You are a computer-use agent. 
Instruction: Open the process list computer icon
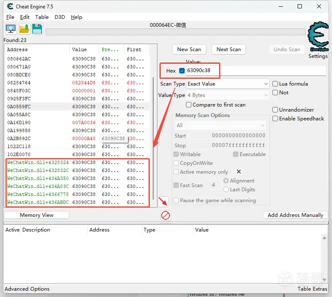pyautogui.click(x=11, y=29)
